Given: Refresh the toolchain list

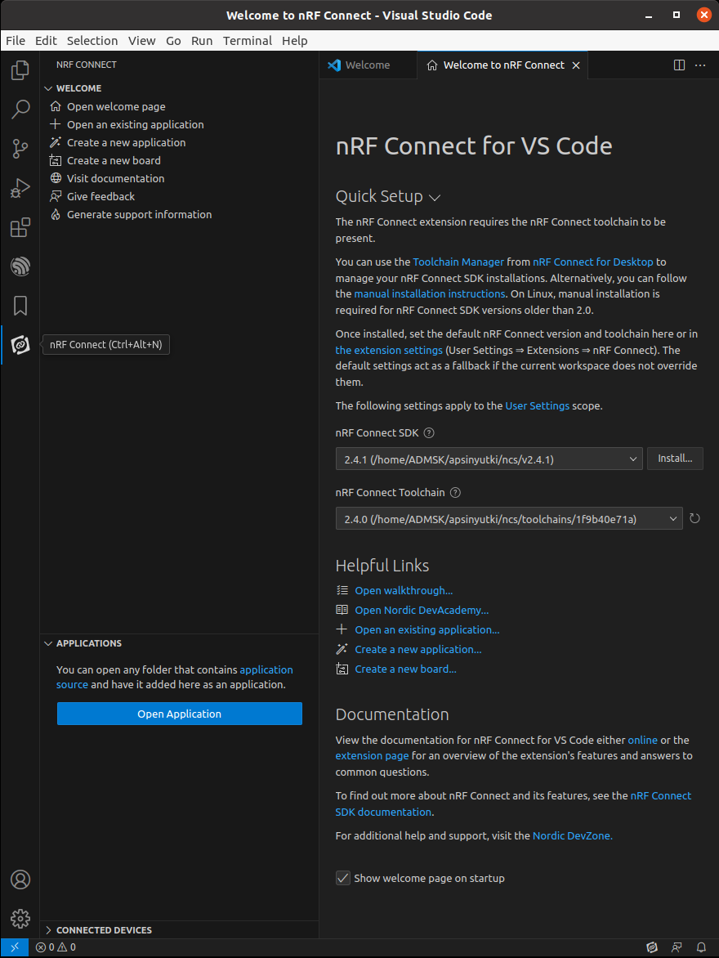Looking at the screenshot, I should [x=694, y=519].
